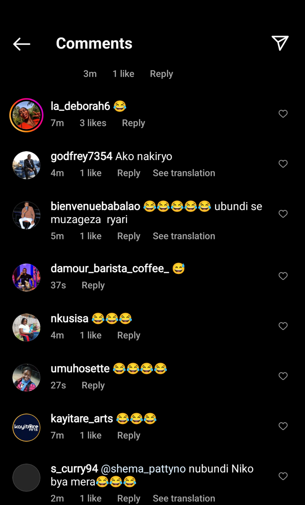Image resolution: width=305 pixels, height=505 pixels.
Task: Reply to umuhosette's comment
Action: 93,385
